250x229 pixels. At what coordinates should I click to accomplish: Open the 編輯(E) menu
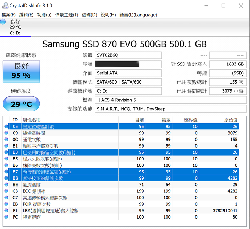click(x=26, y=15)
